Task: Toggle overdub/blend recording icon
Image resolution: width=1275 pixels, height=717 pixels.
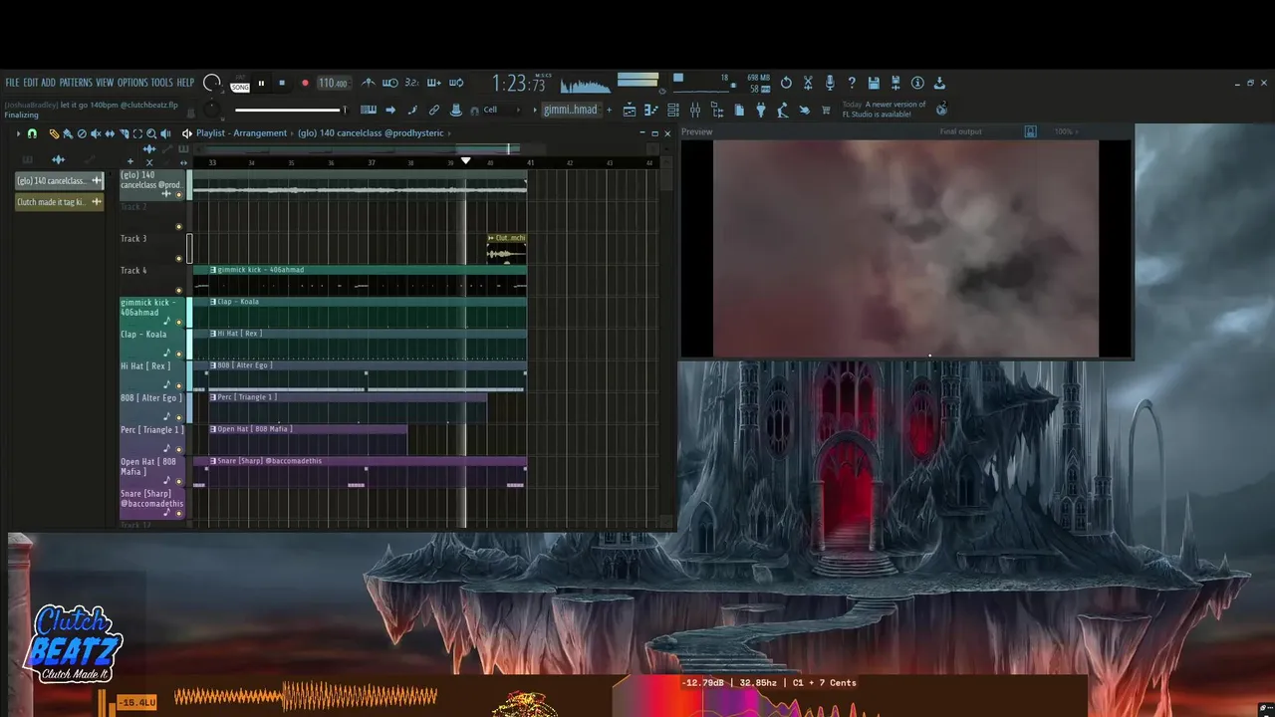Action: (x=434, y=83)
